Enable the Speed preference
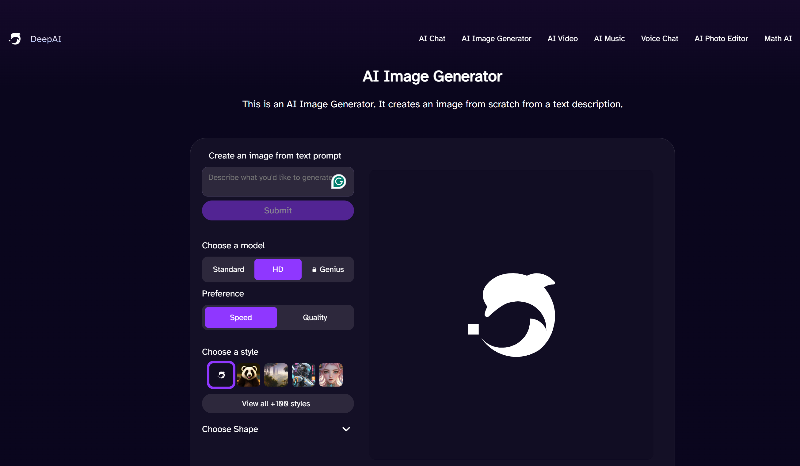 (241, 317)
